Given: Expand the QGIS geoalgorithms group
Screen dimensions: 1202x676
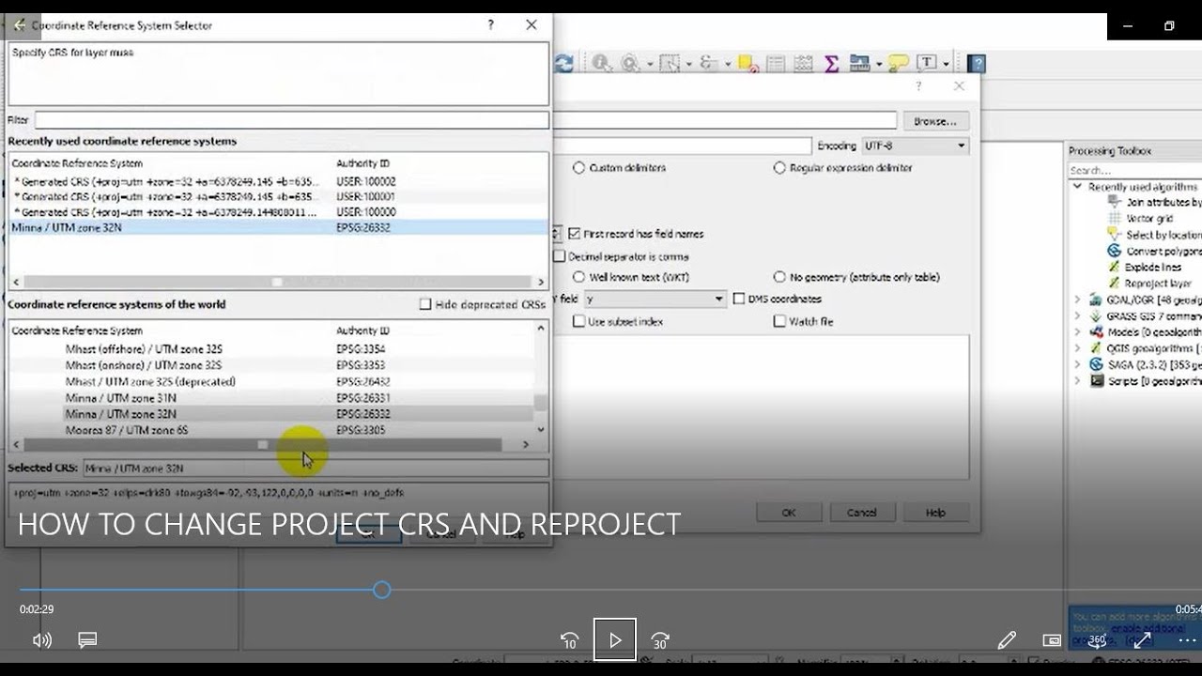Looking at the screenshot, I should click(x=1077, y=348).
